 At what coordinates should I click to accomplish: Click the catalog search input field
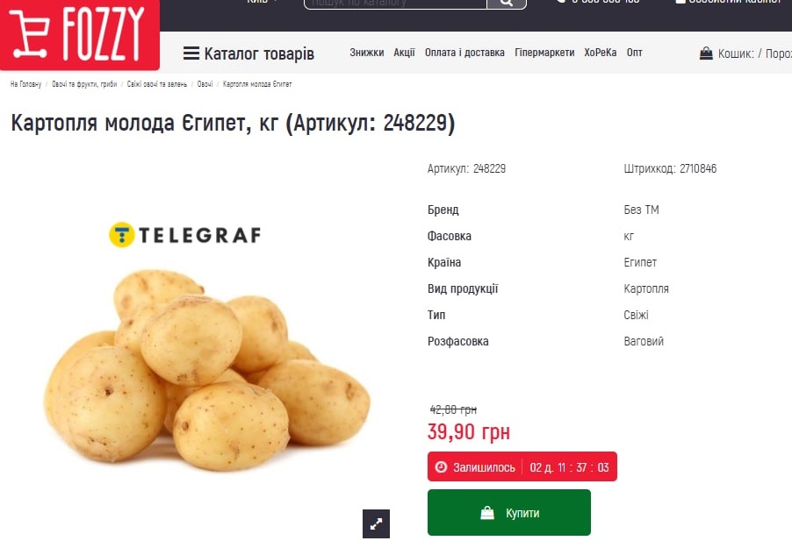[395, 4]
